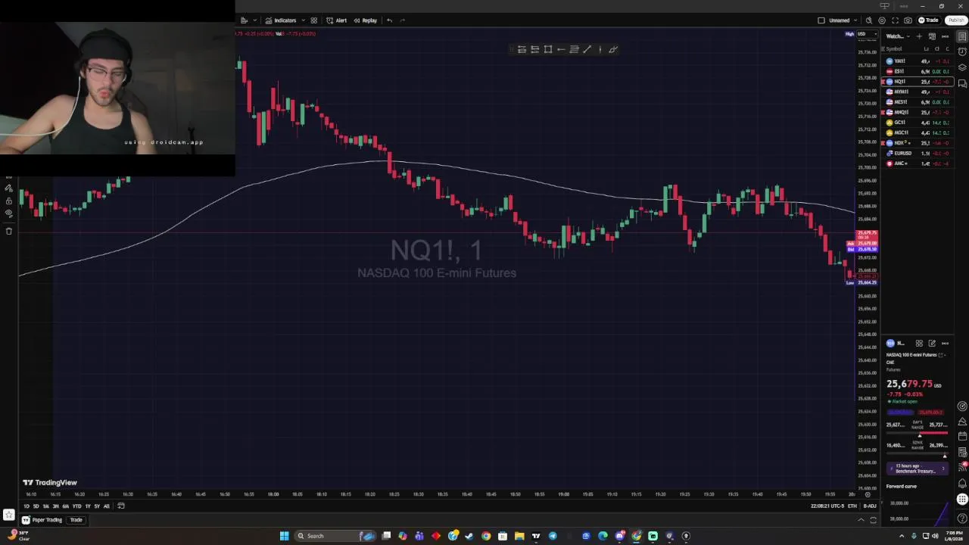Toggle the B-ADJ adjustment setting

pos(870,506)
